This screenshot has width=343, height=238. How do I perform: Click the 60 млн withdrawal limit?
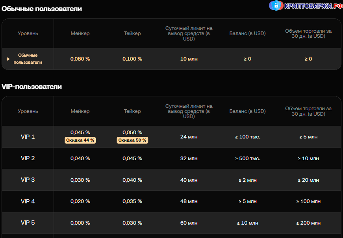tap(189, 223)
